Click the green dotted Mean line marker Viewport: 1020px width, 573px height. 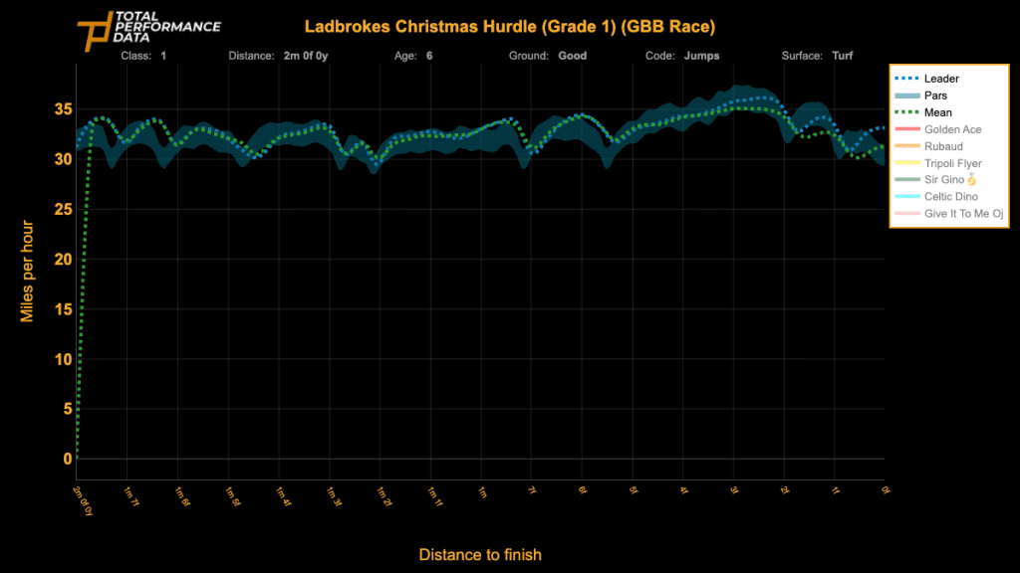pos(904,109)
